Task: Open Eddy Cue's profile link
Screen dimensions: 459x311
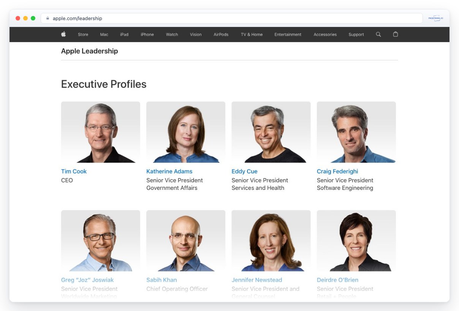Action: (x=244, y=171)
